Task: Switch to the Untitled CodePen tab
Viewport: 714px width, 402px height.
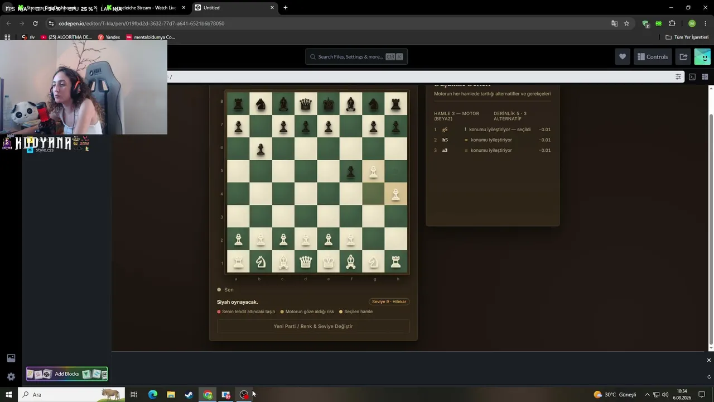Action: coord(234,8)
